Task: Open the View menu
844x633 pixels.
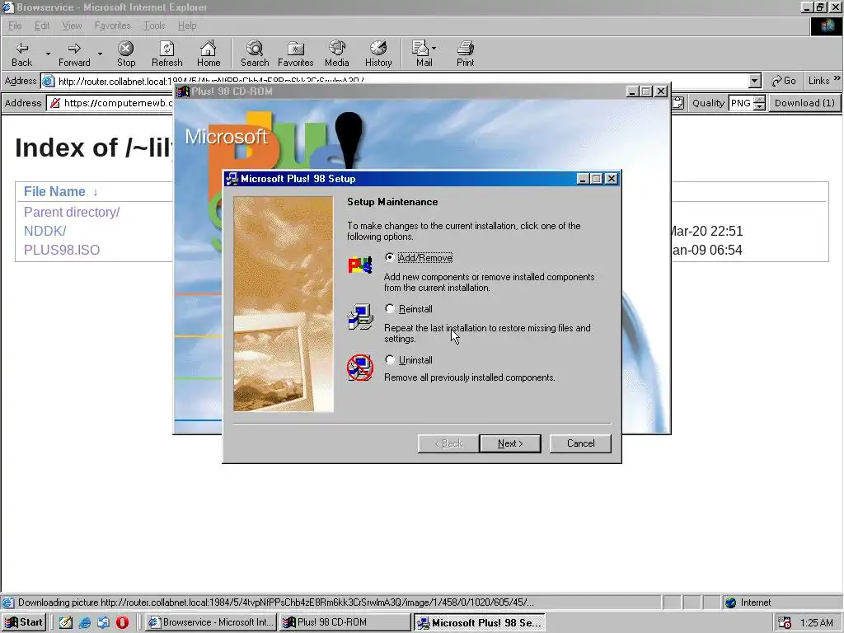Action: (x=72, y=26)
